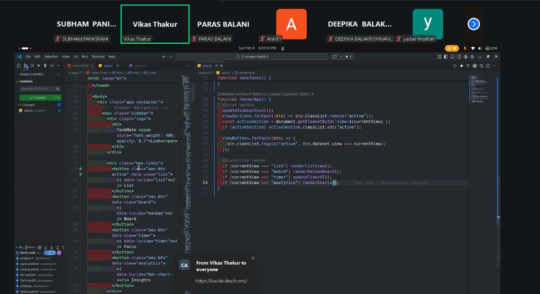Click the graph refresh icon
Viewport: 540px width, 294px height.
pos(63,247)
